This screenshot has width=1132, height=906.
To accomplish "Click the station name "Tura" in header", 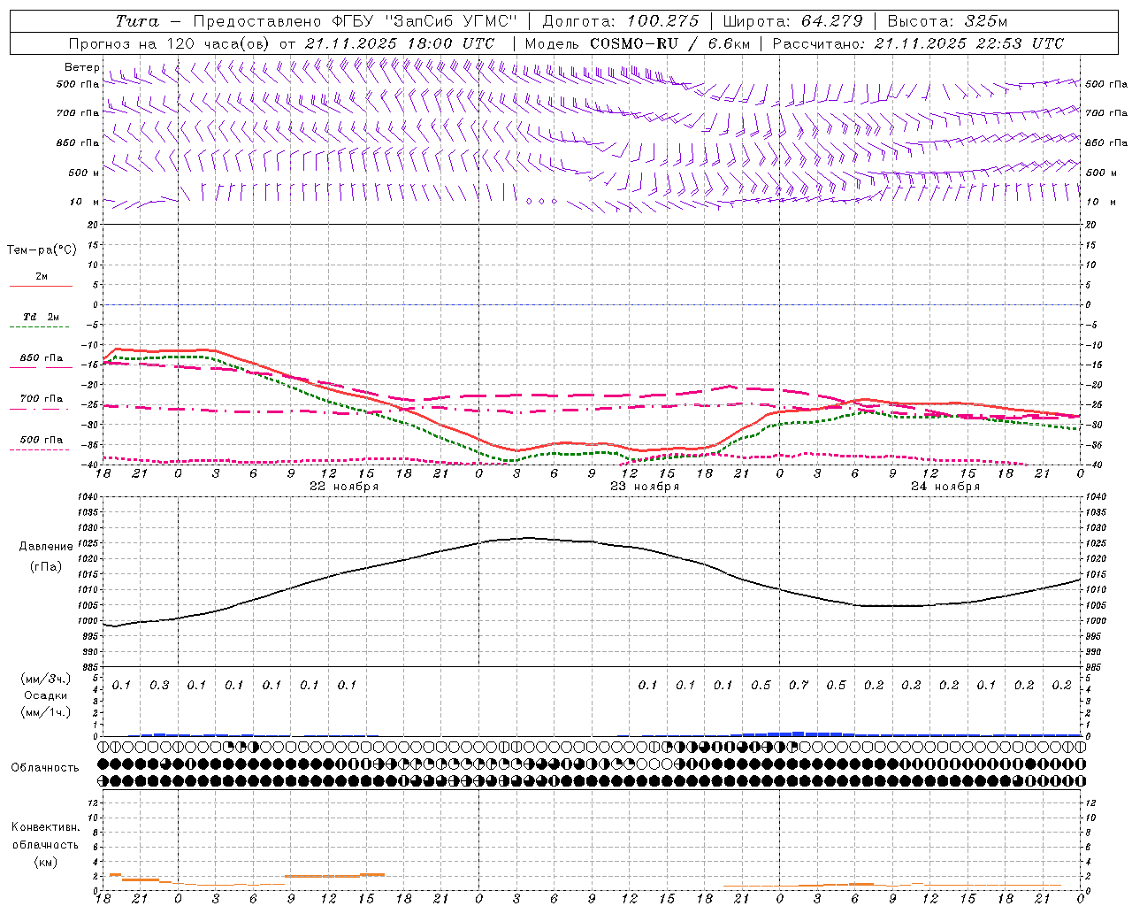I will coord(137,21).
